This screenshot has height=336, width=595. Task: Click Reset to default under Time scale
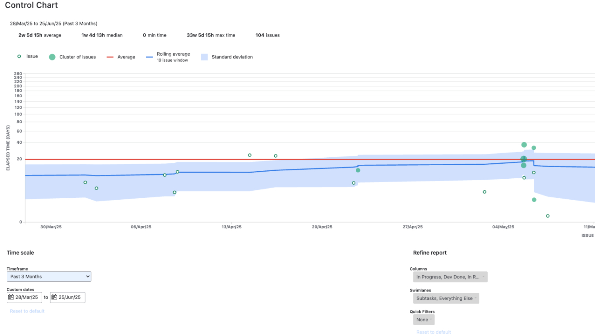(27, 311)
